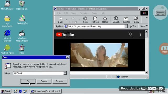Open Favorites pane from toolbar
Image resolution: width=168 pixels, height=94 pixels.
click(126, 20)
